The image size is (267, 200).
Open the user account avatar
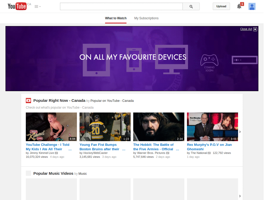coord(252,7)
